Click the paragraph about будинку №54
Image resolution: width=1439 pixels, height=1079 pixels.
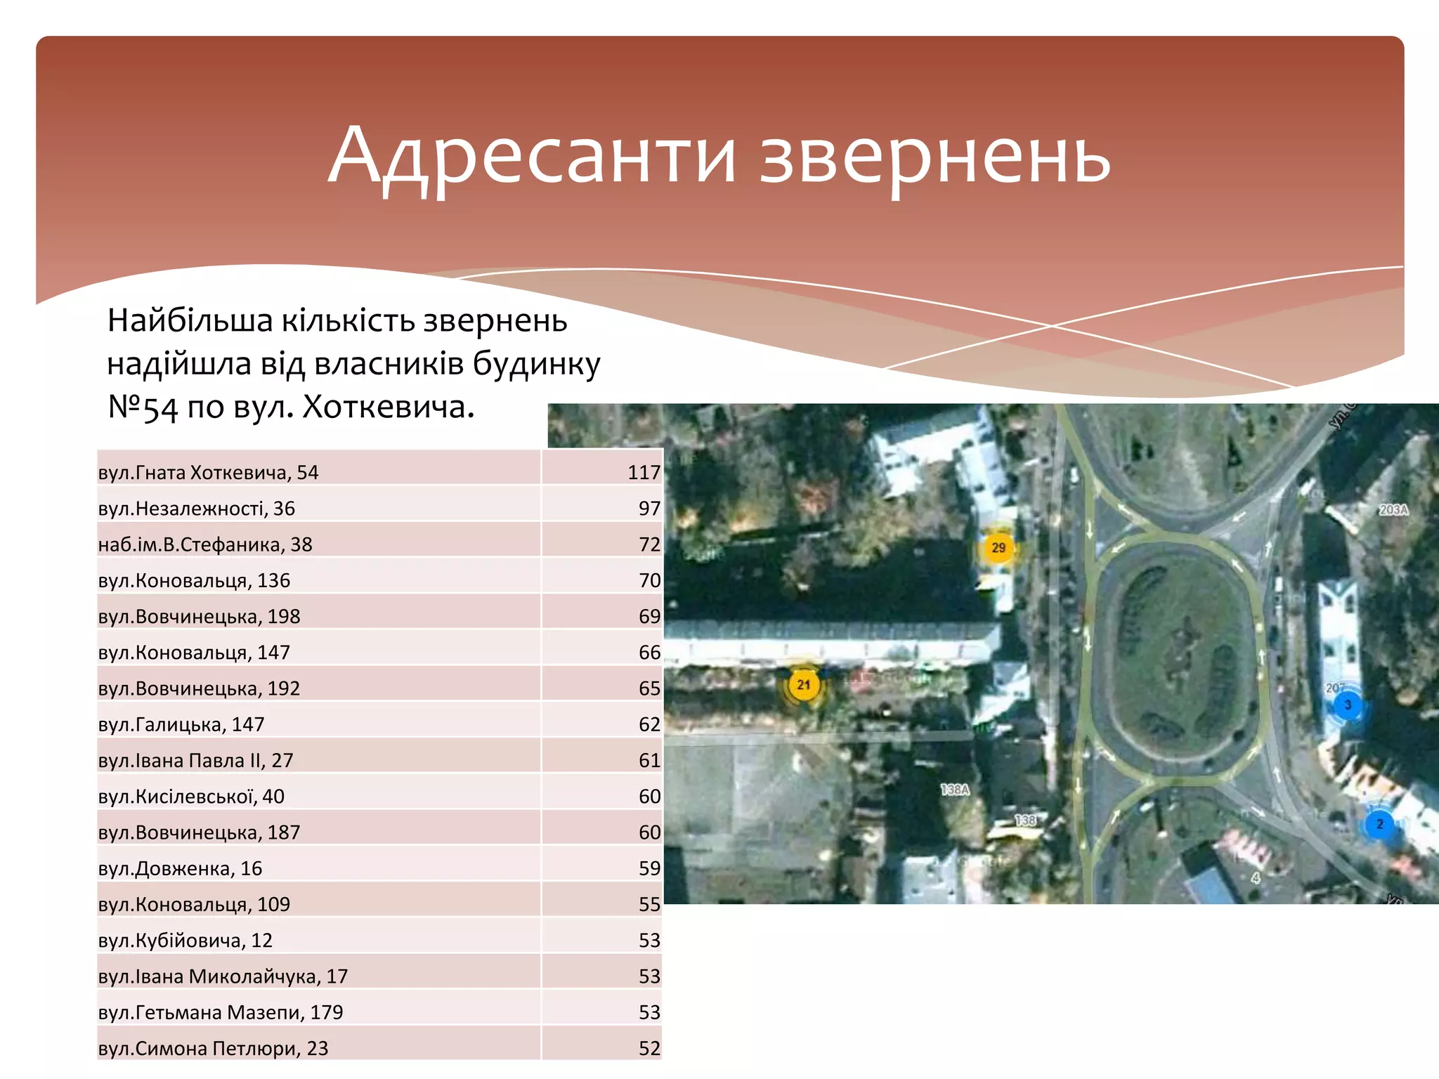click(x=353, y=364)
